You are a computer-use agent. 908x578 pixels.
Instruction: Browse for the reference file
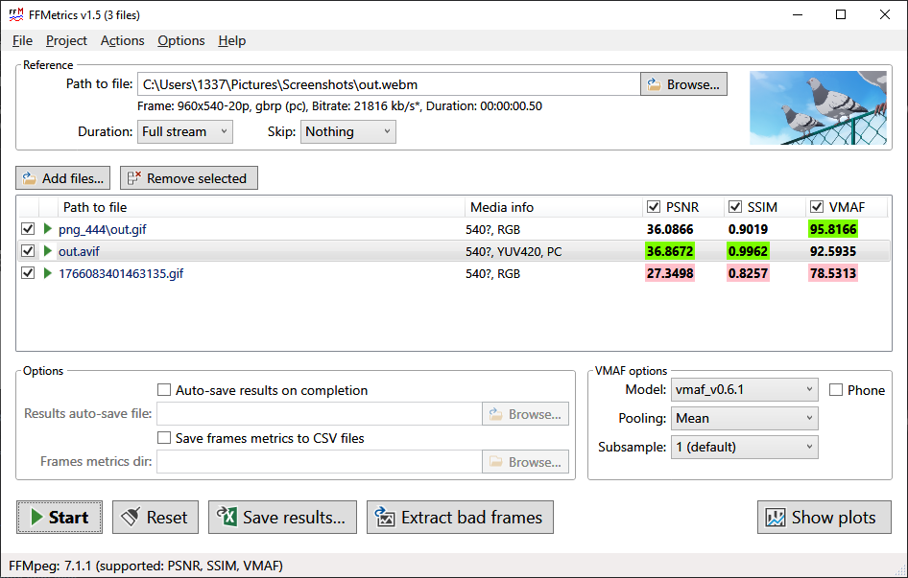click(684, 84)
